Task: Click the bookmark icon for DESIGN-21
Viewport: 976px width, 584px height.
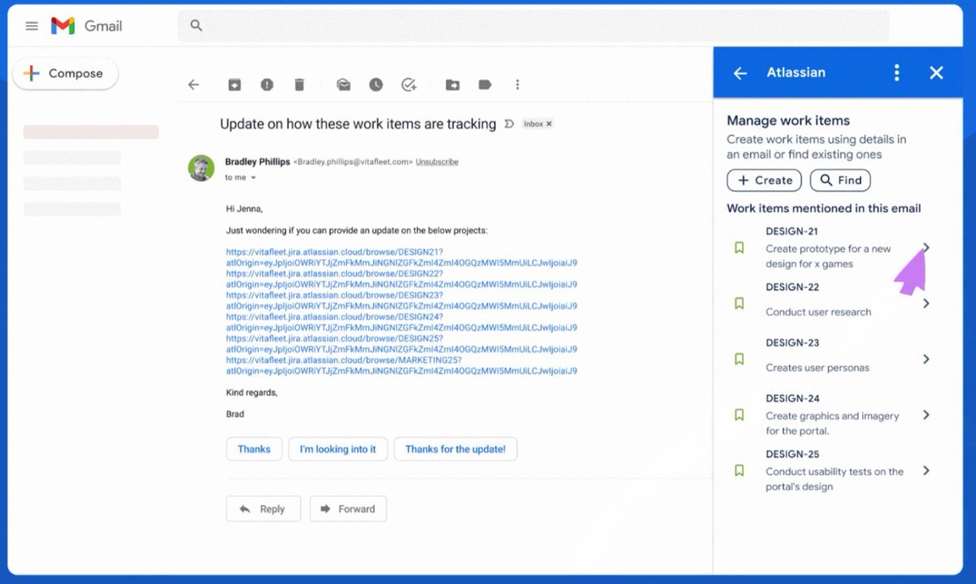Action: coord(739,248)
